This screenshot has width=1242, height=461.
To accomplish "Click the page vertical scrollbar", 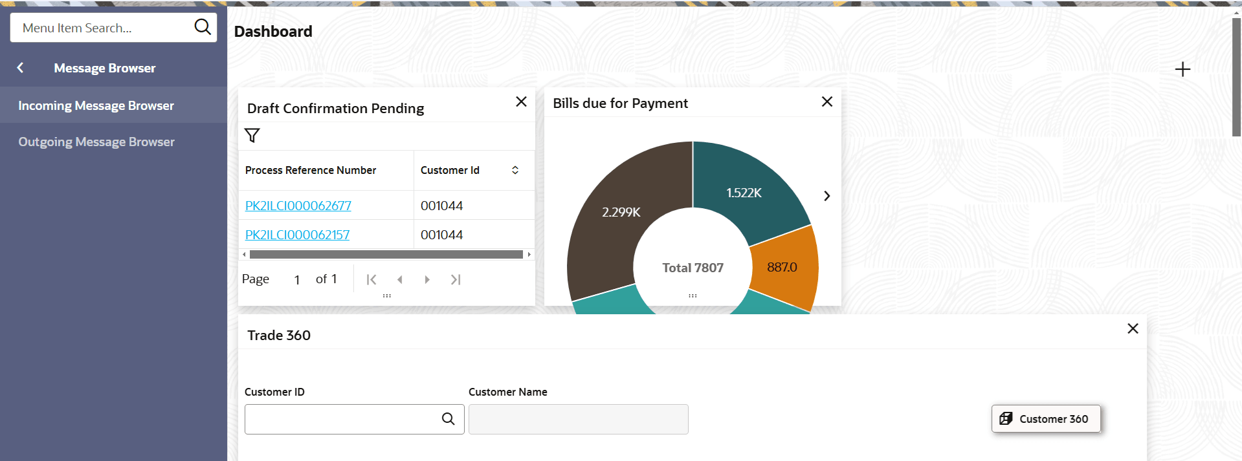I will 1236,77.
